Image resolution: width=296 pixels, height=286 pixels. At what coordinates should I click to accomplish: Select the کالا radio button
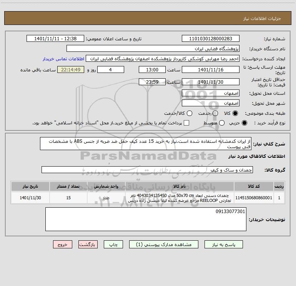[x=235, y=113]
